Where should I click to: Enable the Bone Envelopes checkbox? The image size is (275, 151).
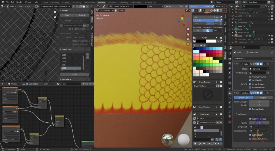click(x=250, y=87)
